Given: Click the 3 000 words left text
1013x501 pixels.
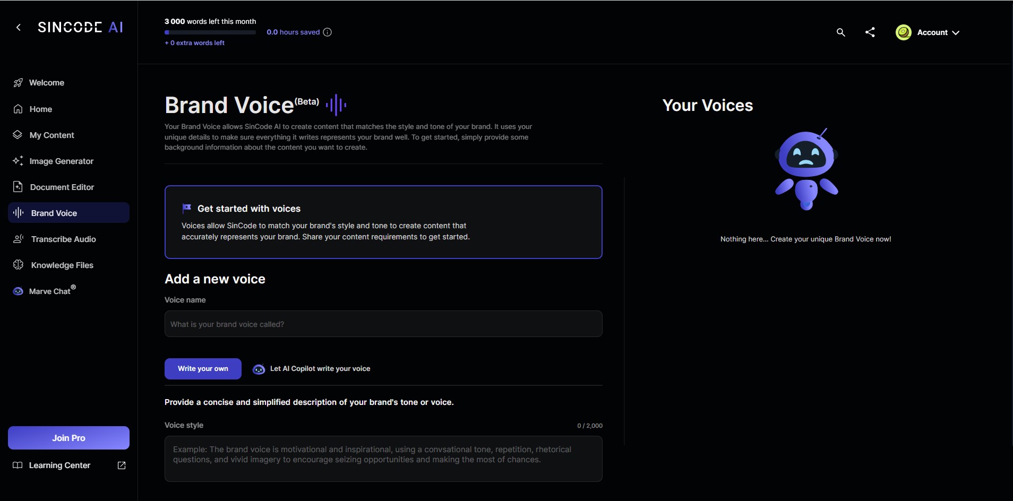Looking at the screenshot, I should [210, 22].
